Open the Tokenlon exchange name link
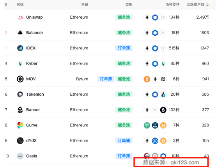The width and height of the screenshot is (216, 167). click(x=35, y=94)
